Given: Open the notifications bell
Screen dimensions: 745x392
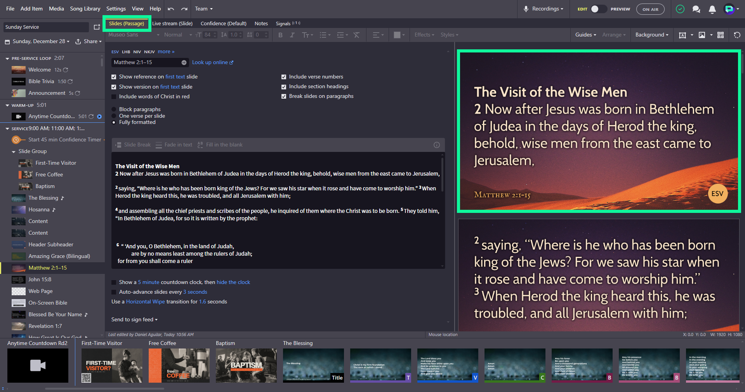Looking at the screenshot, I should (712, 9).
